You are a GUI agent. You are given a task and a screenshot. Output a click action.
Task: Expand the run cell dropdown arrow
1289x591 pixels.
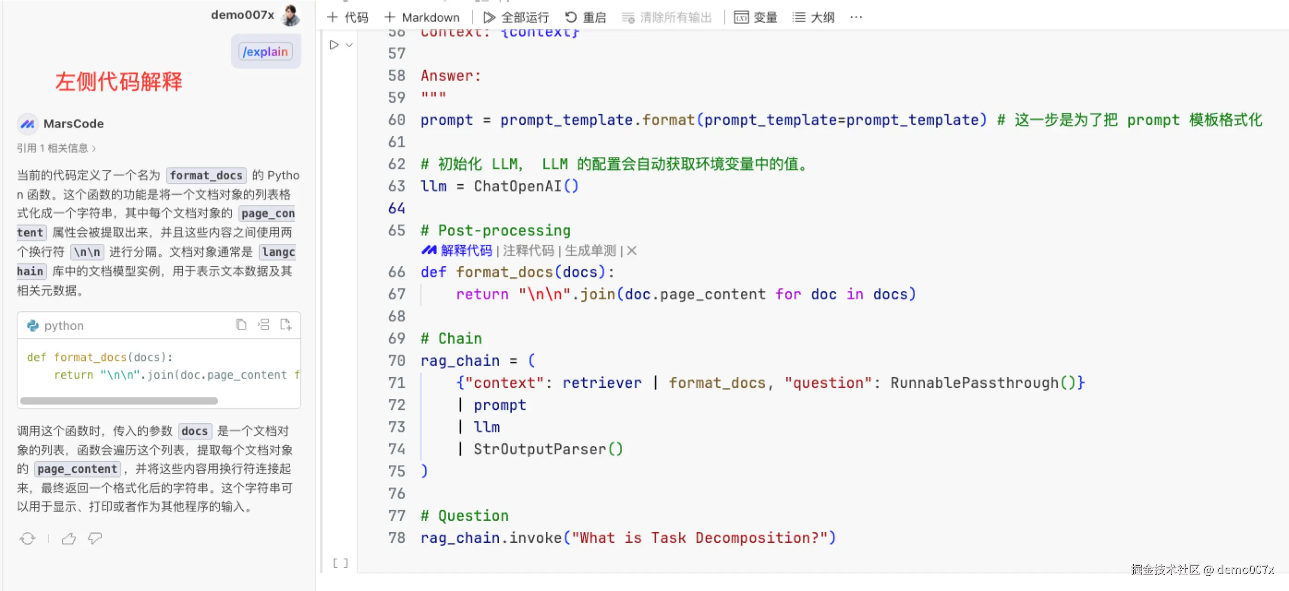click(x=349, y=45)
